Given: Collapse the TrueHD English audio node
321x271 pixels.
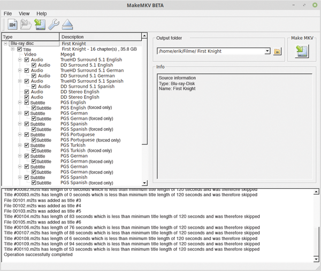Looking at the screenshot, I should point(20,60).
